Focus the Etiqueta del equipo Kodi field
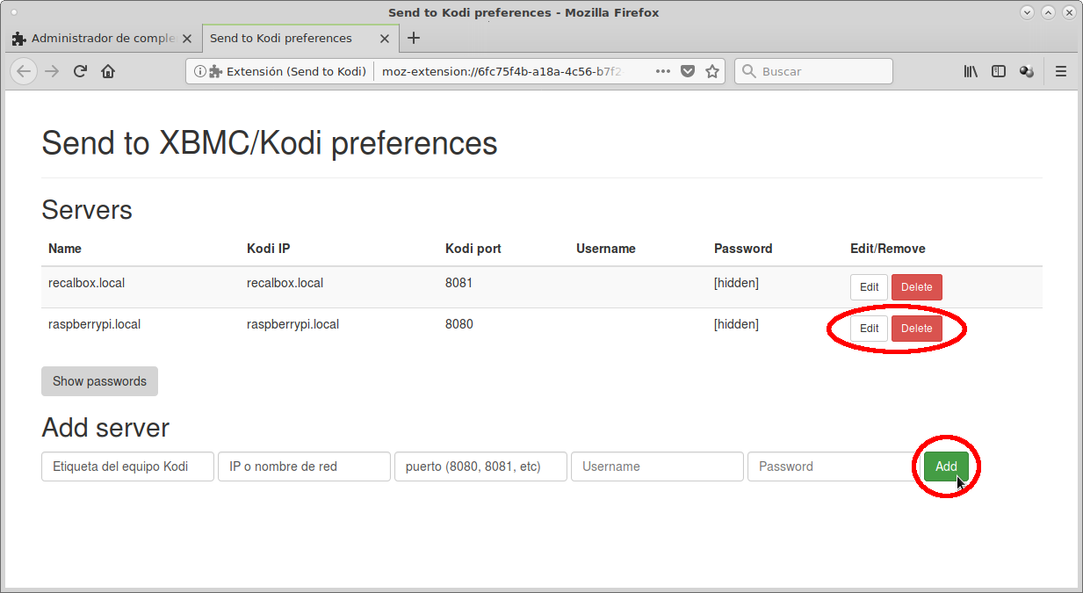1083x593 pixels. [127, 466]
